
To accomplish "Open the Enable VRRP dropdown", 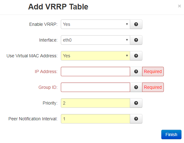I will (95, 24).
